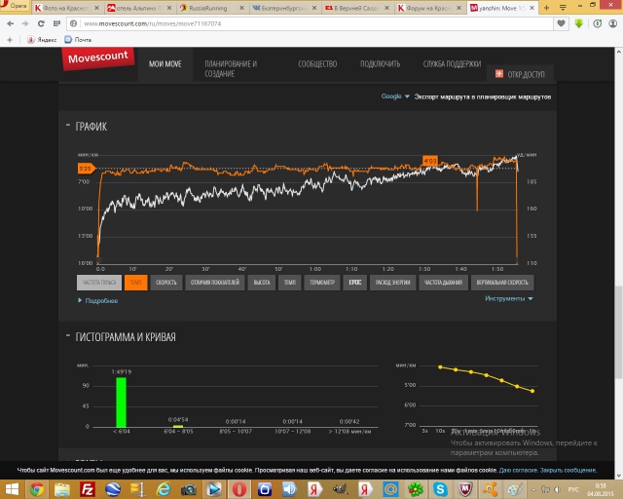Open a new browser tab with plus
The width and height of the screenshot is (623, 499).
[x=546, y=8]
